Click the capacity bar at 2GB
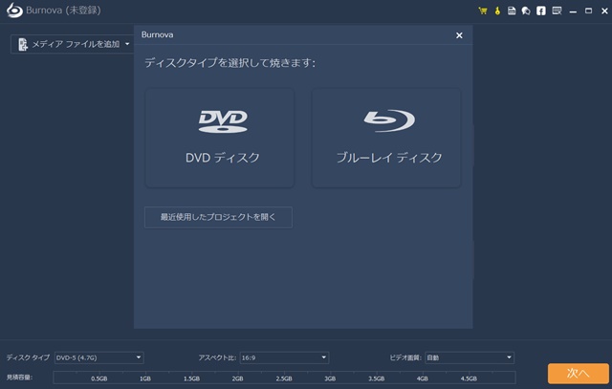The height and width of the screenshot is (389, 612). click(x=238, y=378)
